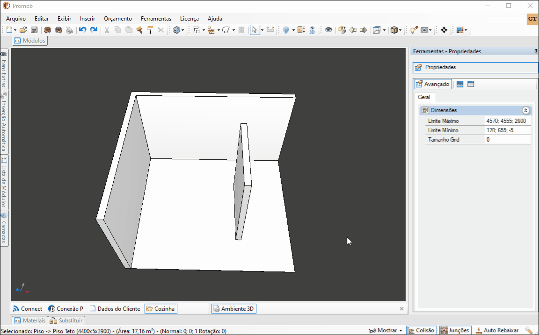Click the Save floppy disk icon

pyautogui.click(x=34, y=30)
